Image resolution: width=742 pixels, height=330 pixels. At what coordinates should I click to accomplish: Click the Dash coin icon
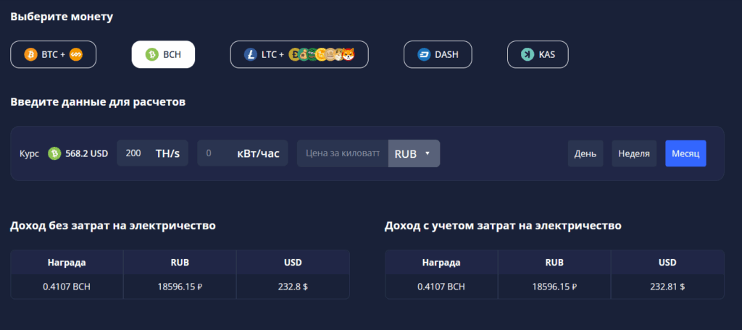pyautogui.click(x=424, y=54)
